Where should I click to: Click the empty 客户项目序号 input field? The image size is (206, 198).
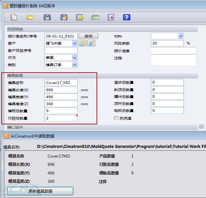coord(61,50)
